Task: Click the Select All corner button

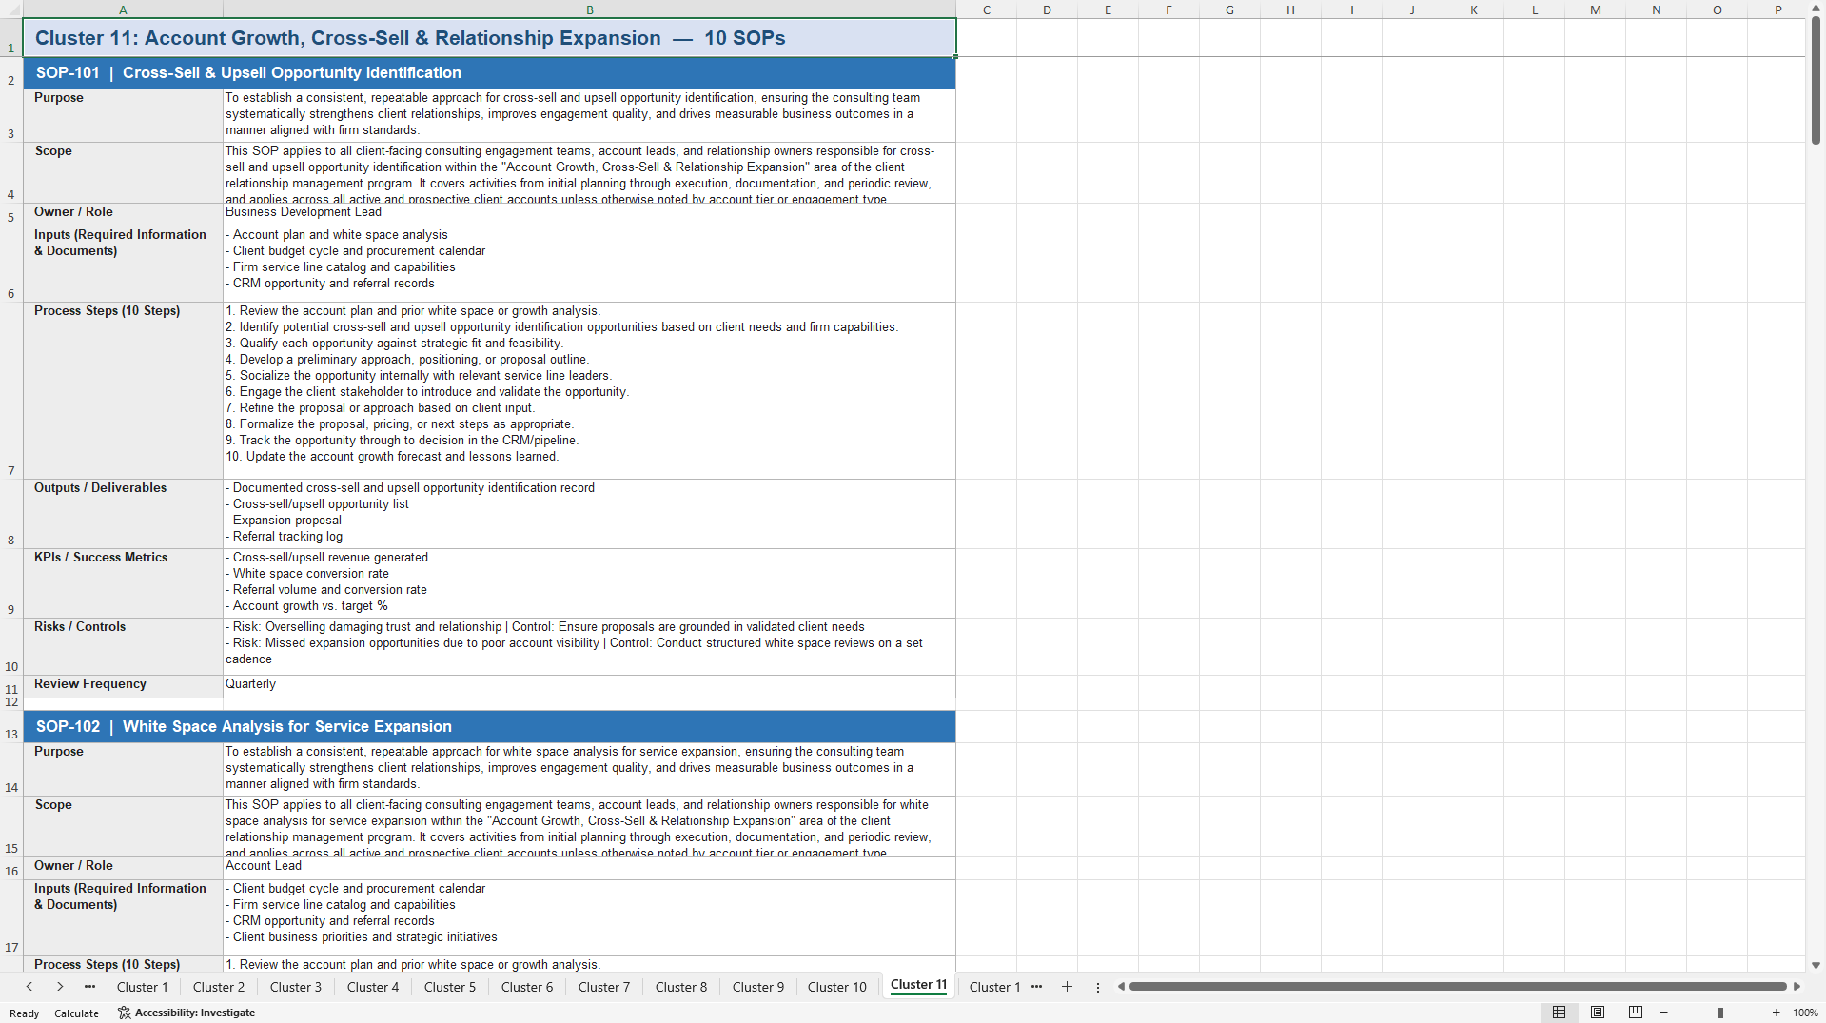Action: point(11,10)
